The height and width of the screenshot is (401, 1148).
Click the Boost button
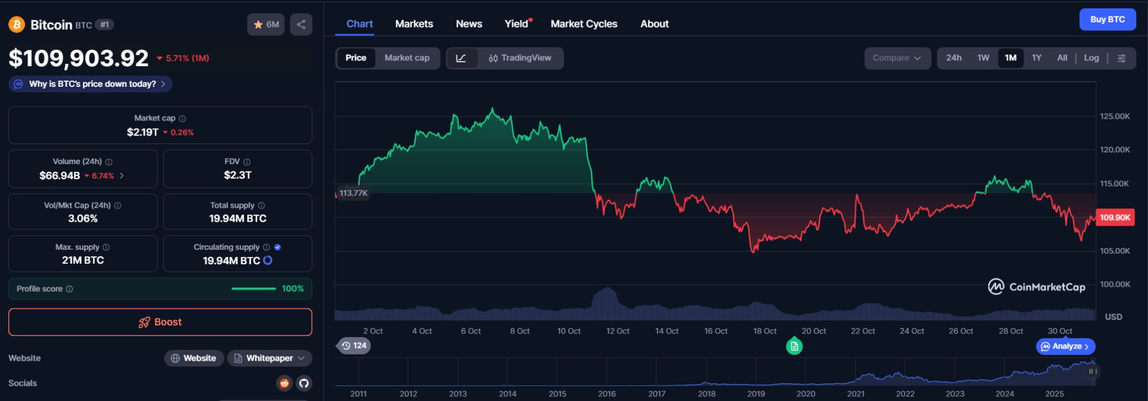coord(160,322)
